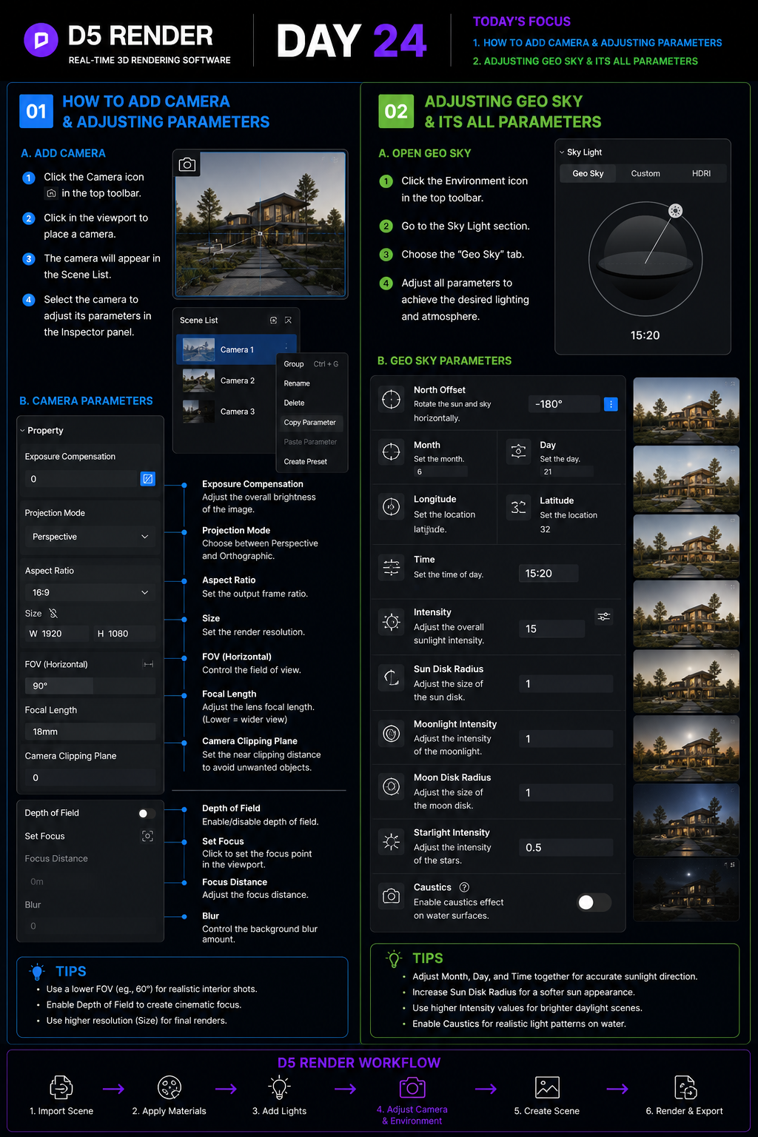Click the house viewport preview image
The height and width of the screenshot is (1137, 758).
point(260,224)
